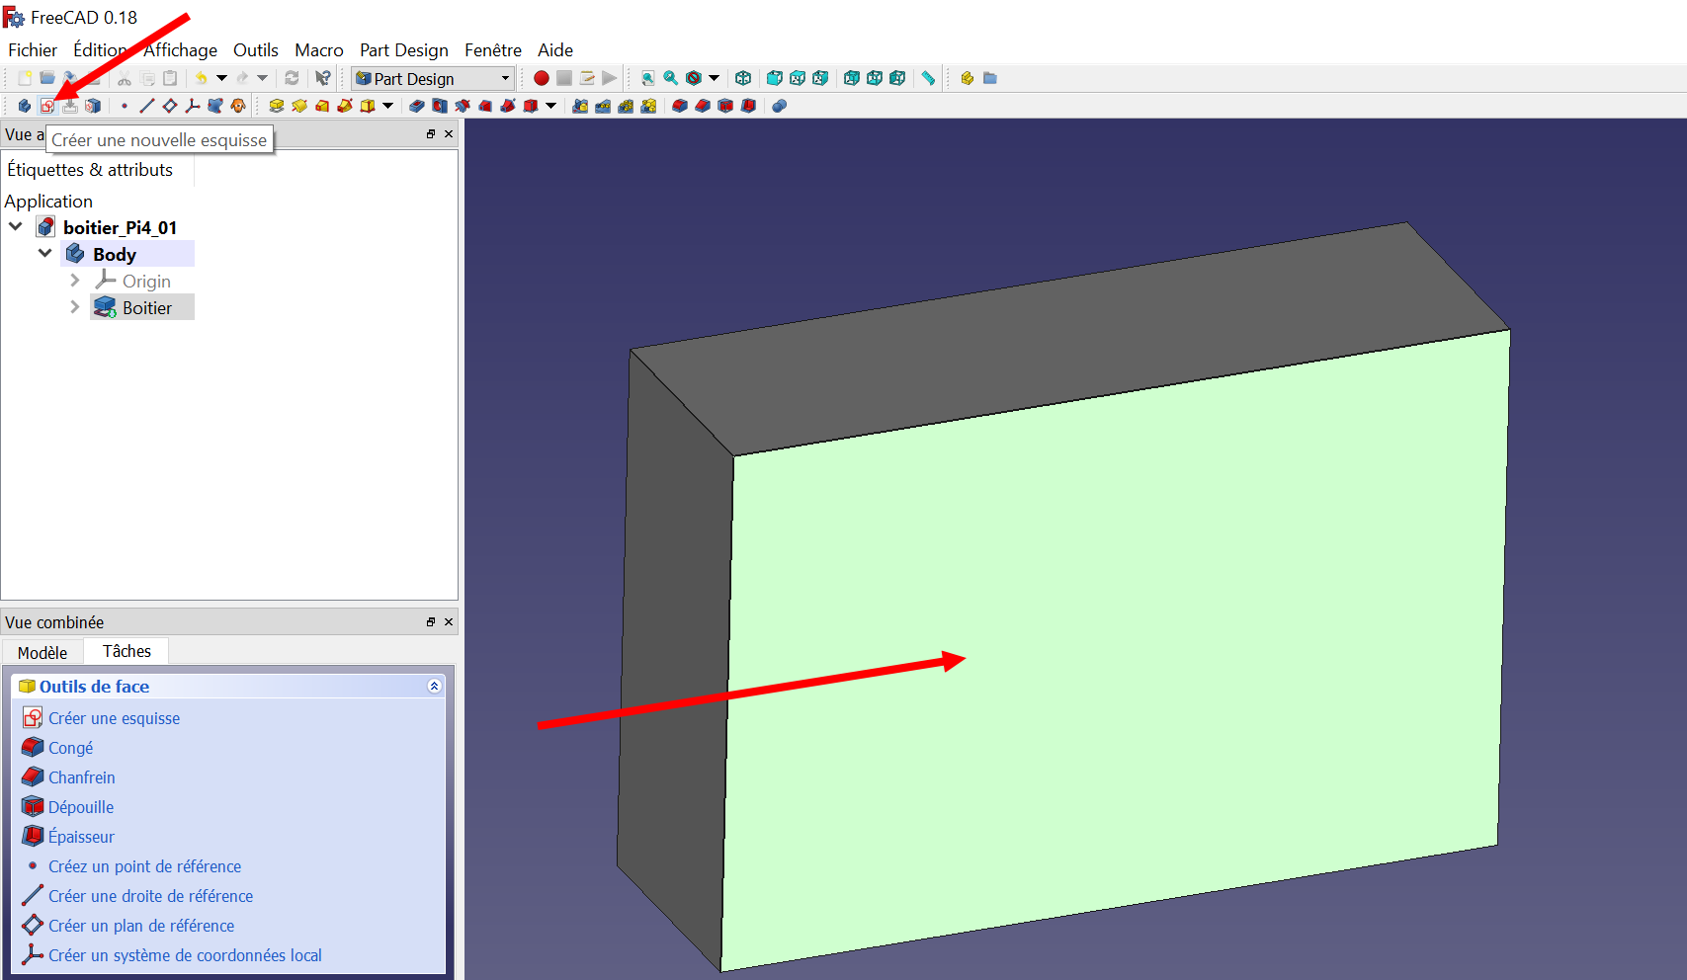Screen dimensions: 1687x980
Task: Open the Fichier menu
Action: (33, 49)
